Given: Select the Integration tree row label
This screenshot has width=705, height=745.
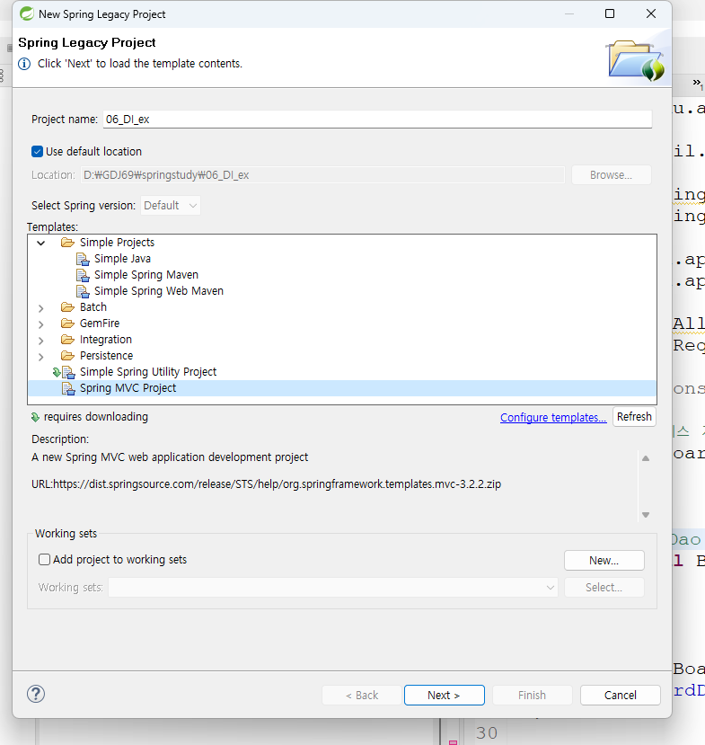Looking at the screenshot, I should (x=106, y=339).
